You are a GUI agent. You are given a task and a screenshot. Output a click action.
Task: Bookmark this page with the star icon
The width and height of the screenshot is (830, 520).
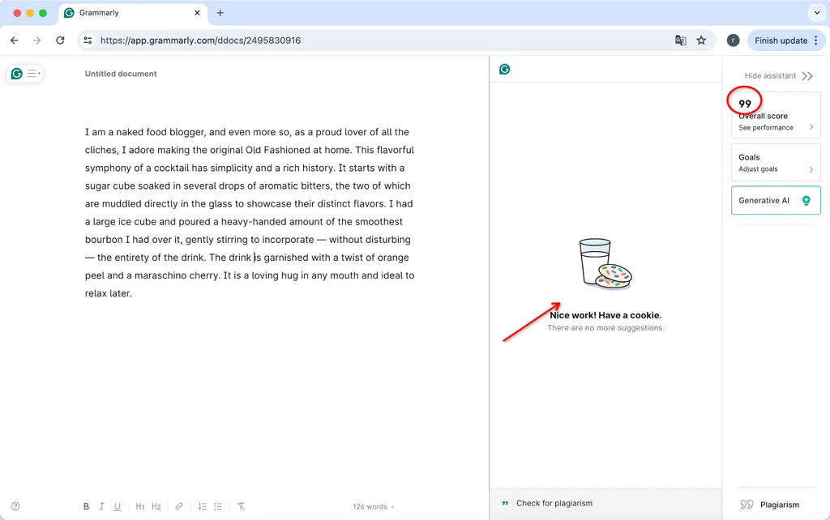701,40
